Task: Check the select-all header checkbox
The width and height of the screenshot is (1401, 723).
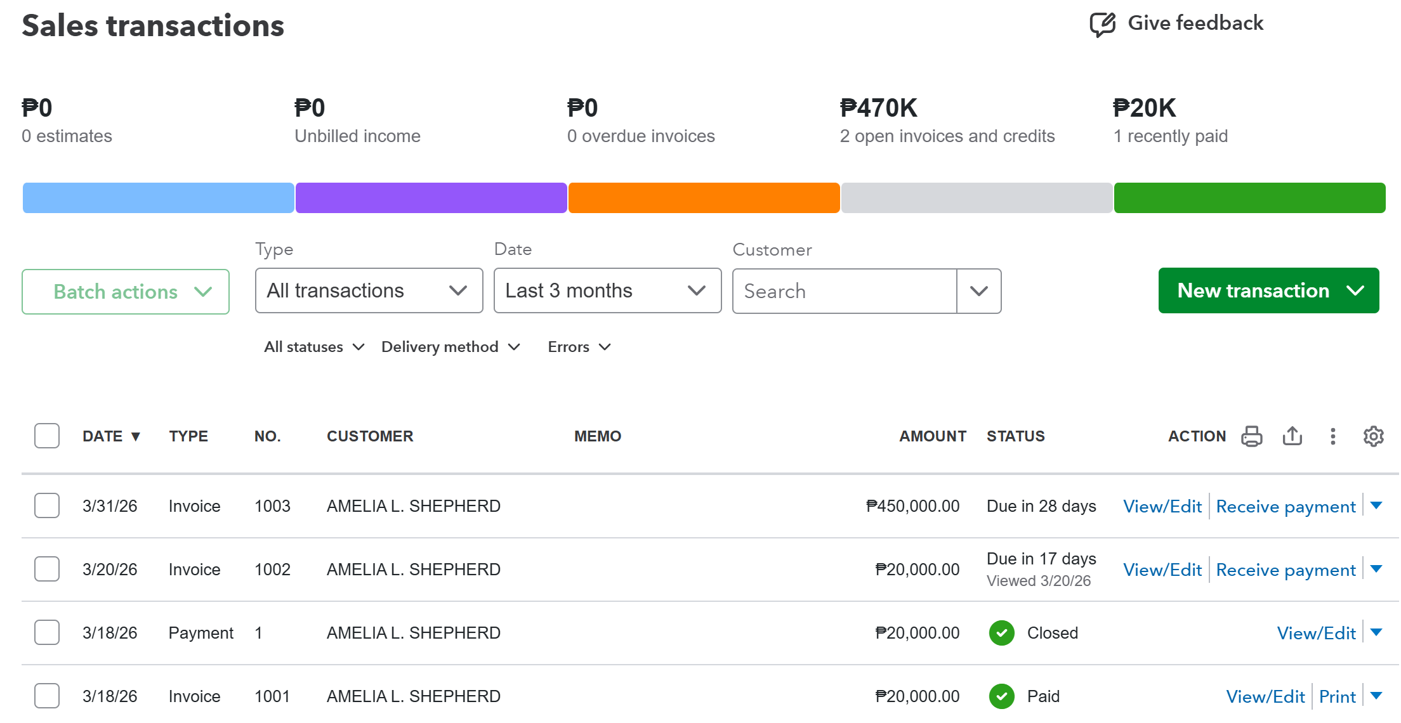Action: click(47, 436)
